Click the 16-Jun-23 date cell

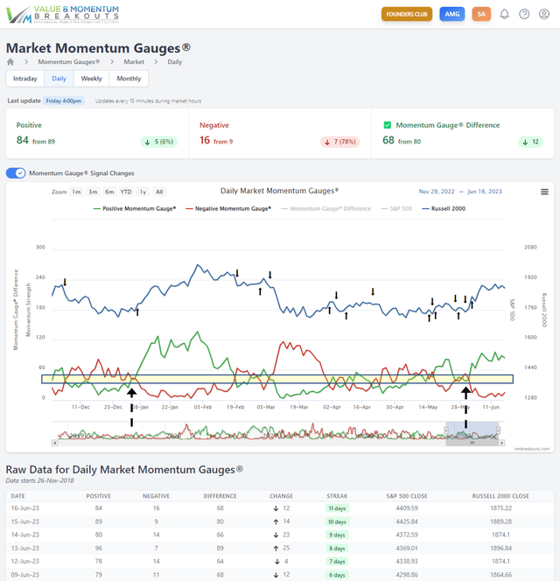(24, 508)
